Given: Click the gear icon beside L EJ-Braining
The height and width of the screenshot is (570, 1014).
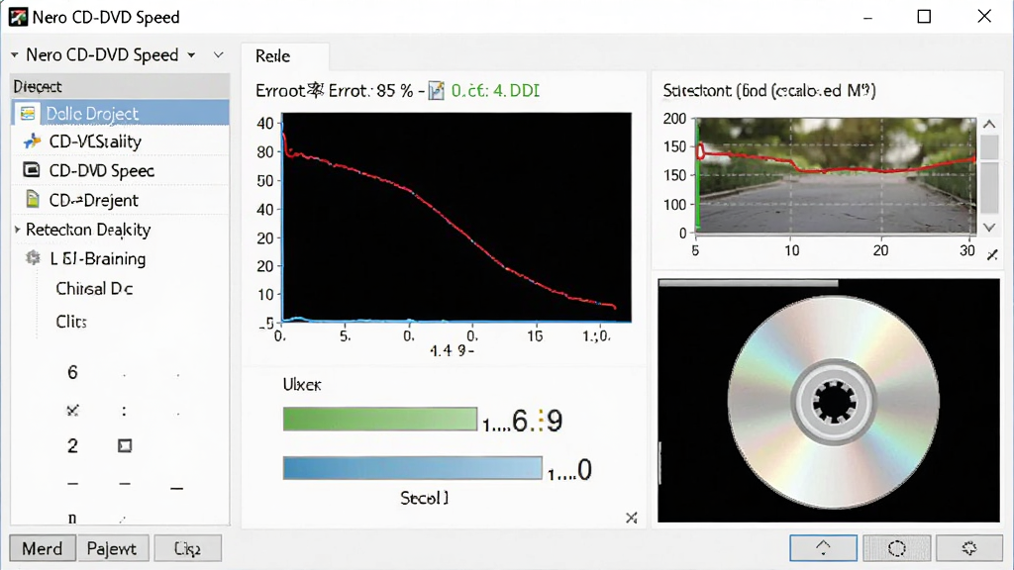Looking at the screenshot, I should [x=33, y=258].
